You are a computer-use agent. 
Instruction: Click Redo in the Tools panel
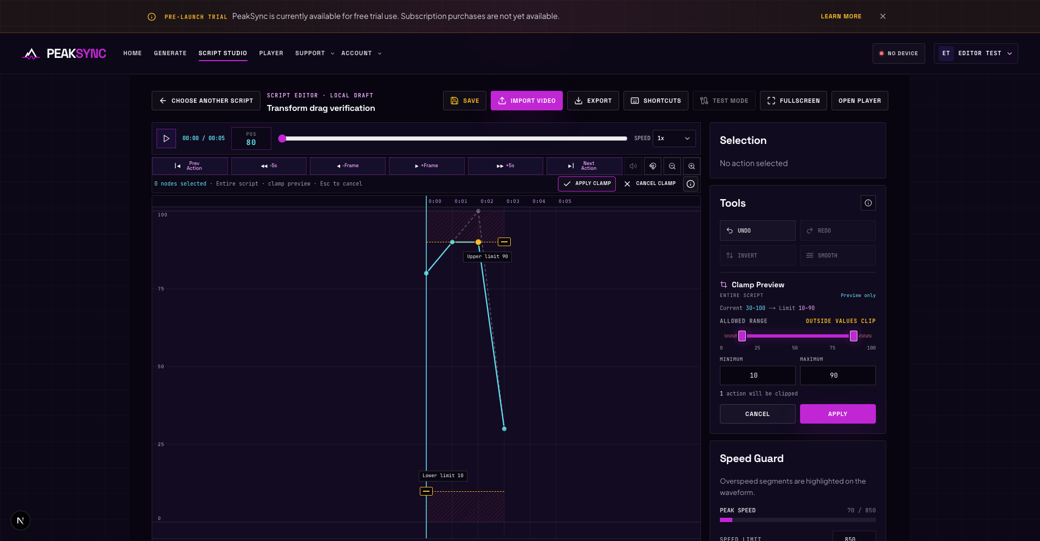[x=838, y=230]
